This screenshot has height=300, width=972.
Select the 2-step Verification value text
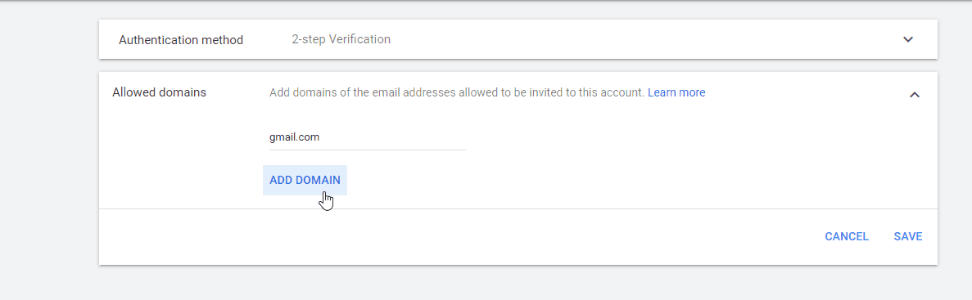(x=341, y=39)
